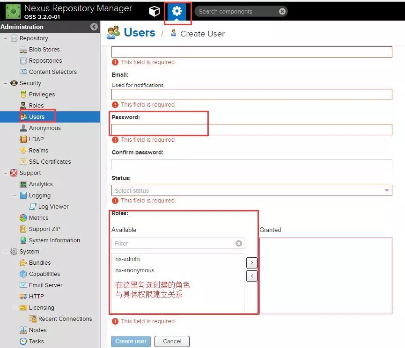Select Security label in sidebar tree
Viewport: 405px width, 348px height.
tap(30, 83)
